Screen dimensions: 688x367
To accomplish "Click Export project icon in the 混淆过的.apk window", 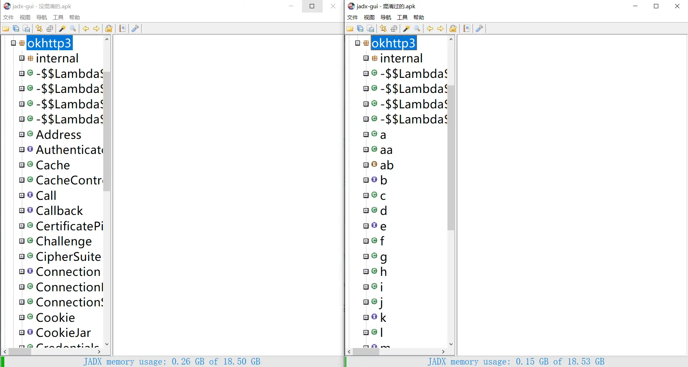I will pyautogui.click(x=370, y=29).
